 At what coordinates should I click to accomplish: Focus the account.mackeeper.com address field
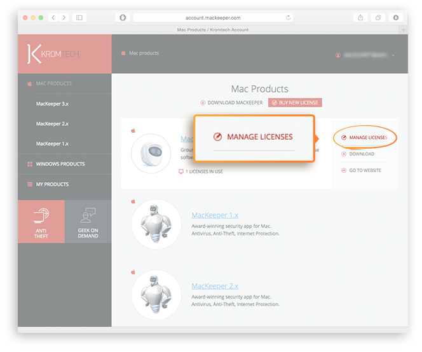tap(213, 18)
